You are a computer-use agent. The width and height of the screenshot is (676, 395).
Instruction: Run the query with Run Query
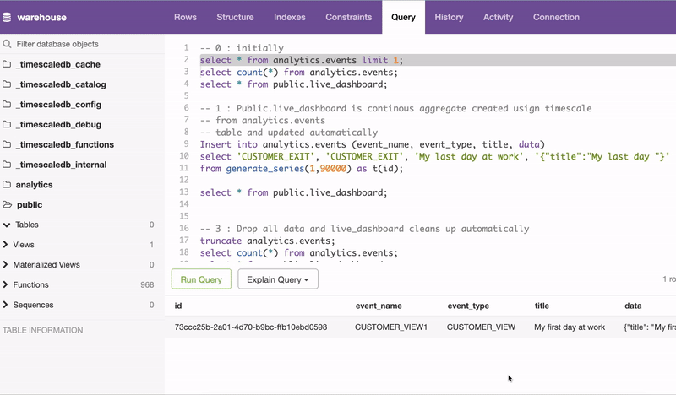pyautogui.click(x=201, y=279)
